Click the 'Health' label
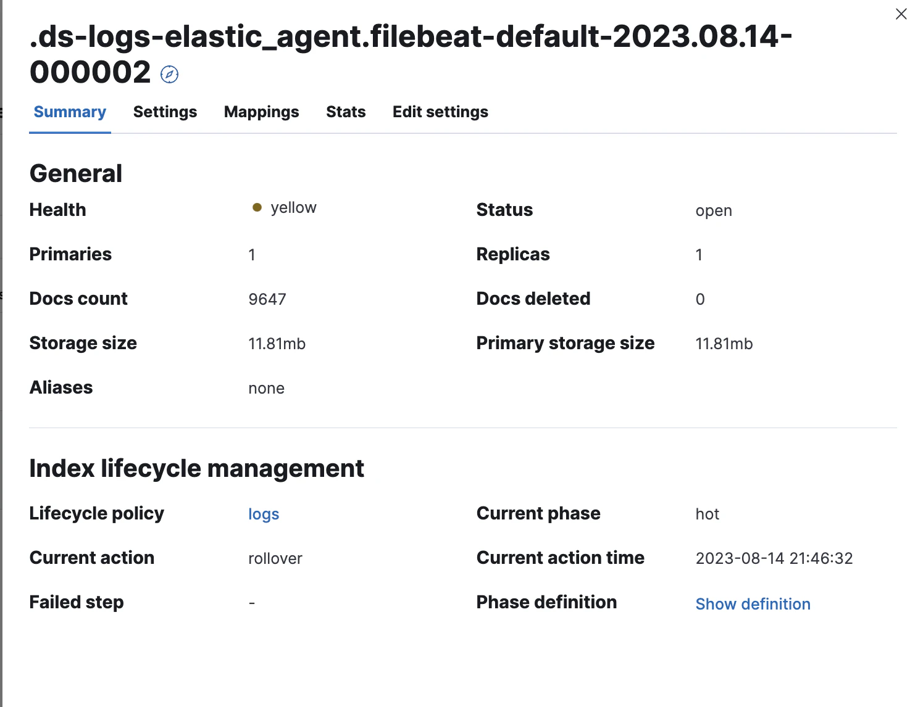 click(x=57, y=210)
